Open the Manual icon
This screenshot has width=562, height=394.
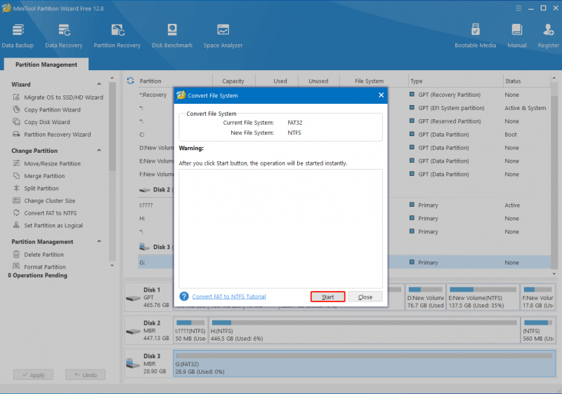[517, 36]
